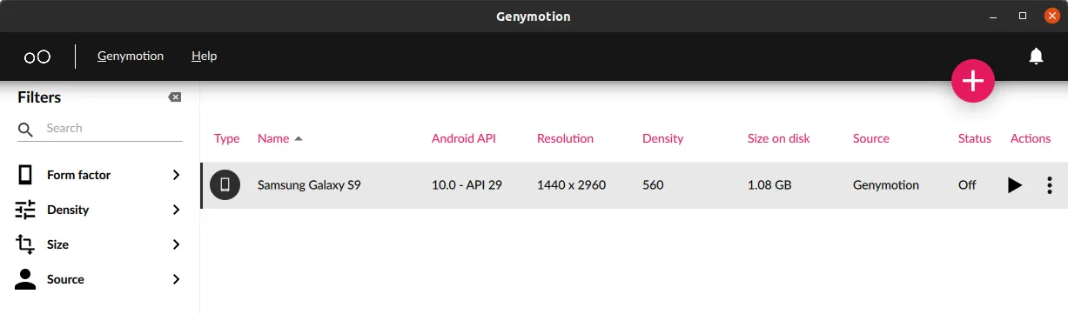
Task: Start the Samsung Galaxy S9 device
Action: tap(1015, 185)
